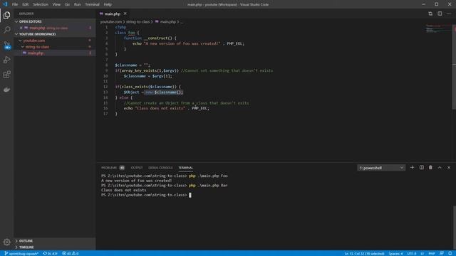
Task: Open the Edit menu
Action: coord(26,4)
